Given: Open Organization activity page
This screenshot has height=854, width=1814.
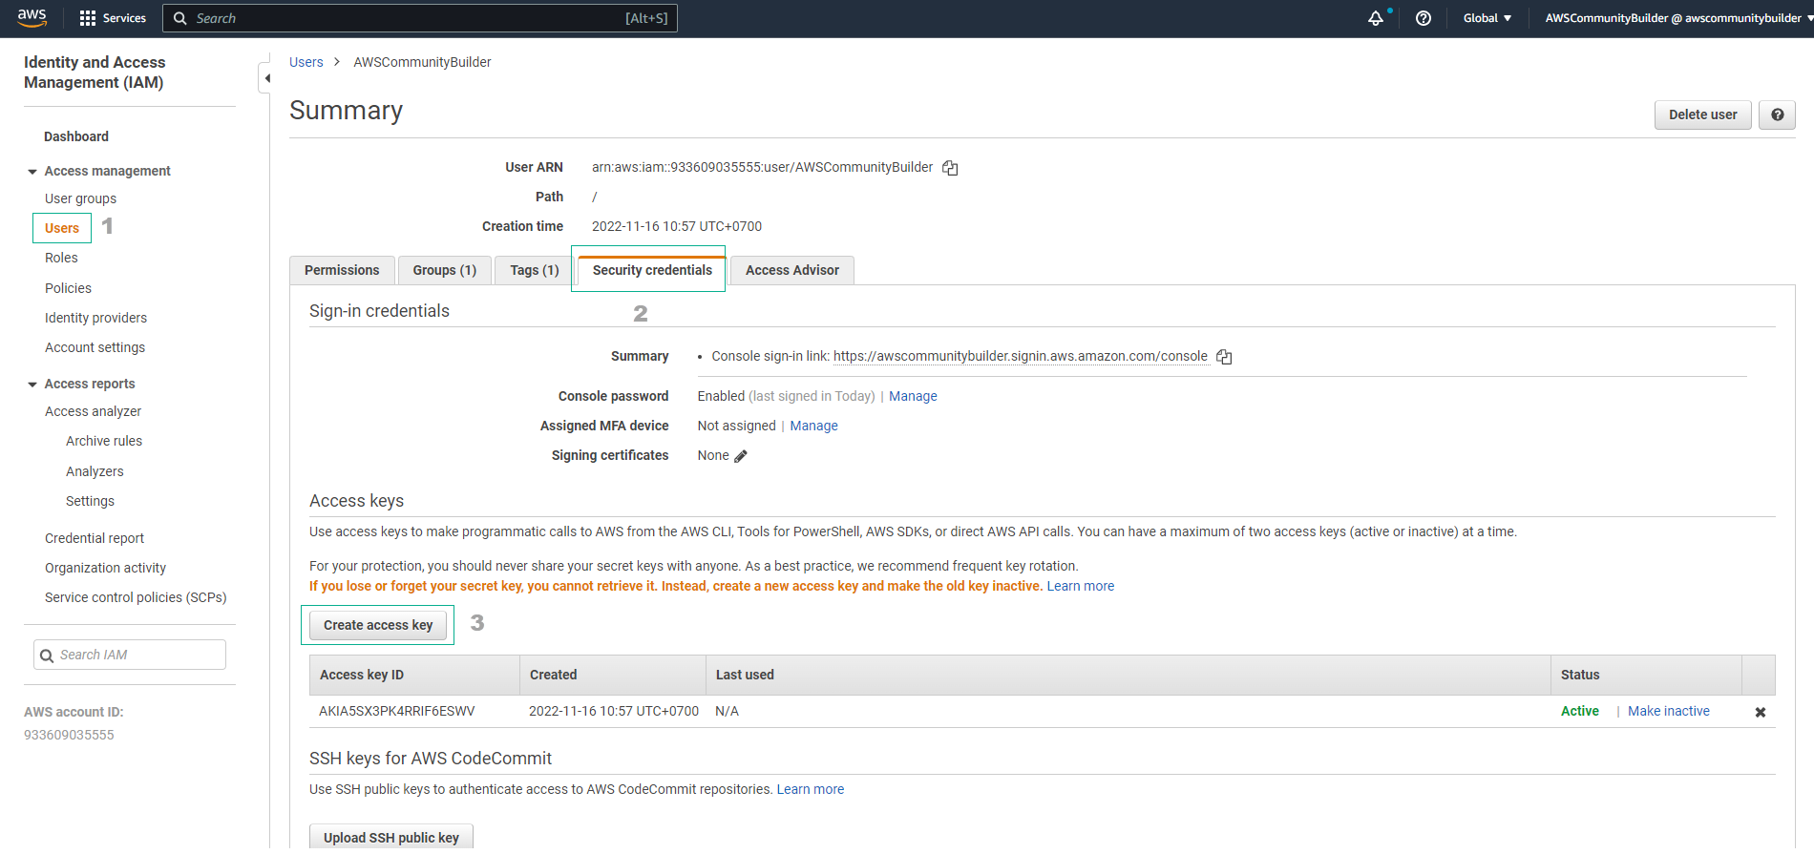Looking at the screenshot, I should [x=106, y=568].
